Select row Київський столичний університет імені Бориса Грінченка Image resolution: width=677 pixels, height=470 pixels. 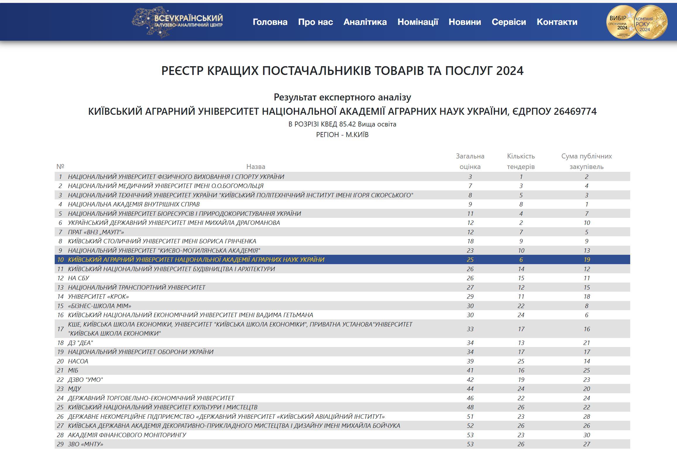342,241
